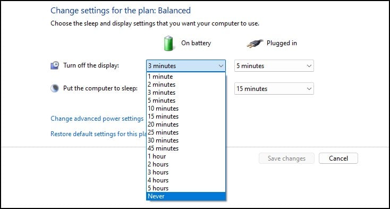Pick the 45 minutes option

pos(186,148)
